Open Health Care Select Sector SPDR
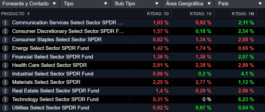Image resolution: width=265 pixels, height=112 pixels. click(49, 65)
